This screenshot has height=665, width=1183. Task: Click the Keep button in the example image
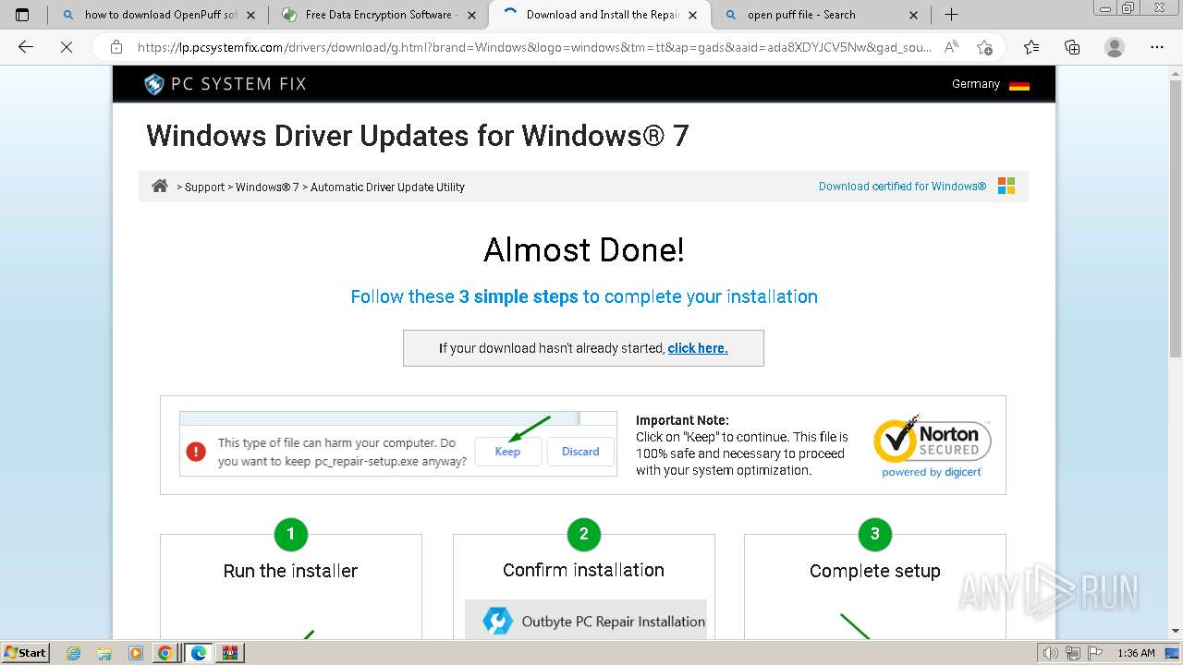[x=507, y=452]
